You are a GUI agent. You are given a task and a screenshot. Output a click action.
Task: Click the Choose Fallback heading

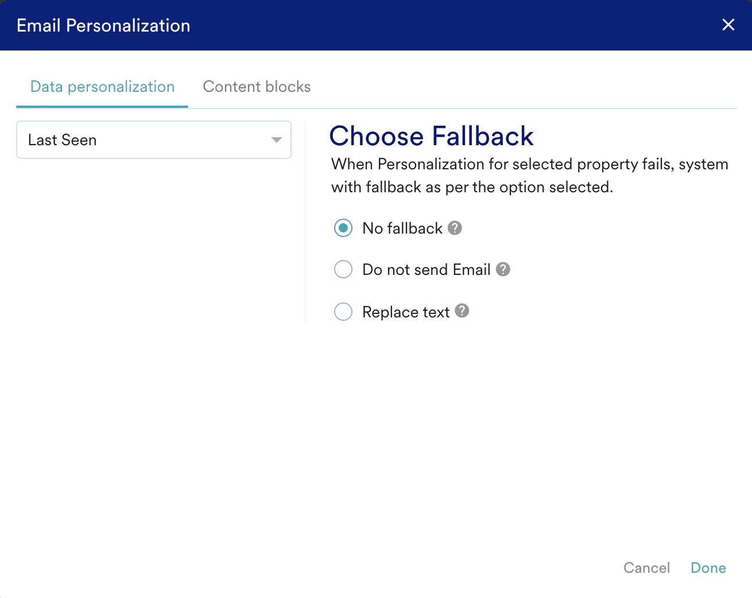coord(431,136)
